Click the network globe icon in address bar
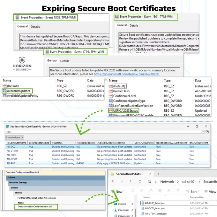217x217 pixels. coord(149,182)
